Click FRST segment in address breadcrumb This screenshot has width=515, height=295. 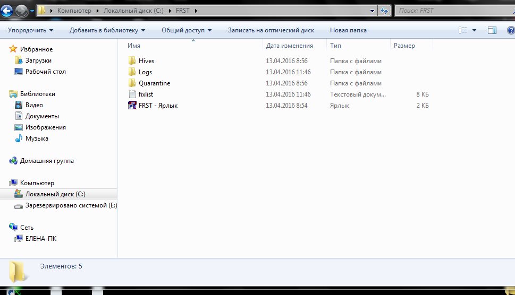(x=183, y=11)
